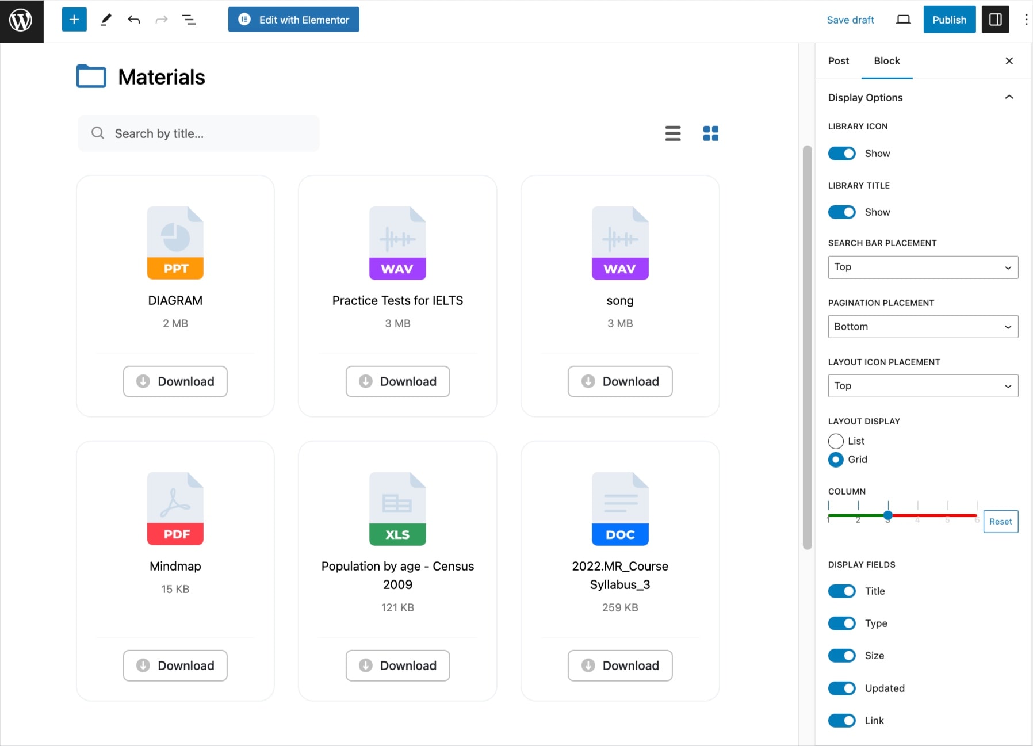Download Practice Tests for IELTS
Viewport: 1033px width, 746px height.
click(397, 381)
